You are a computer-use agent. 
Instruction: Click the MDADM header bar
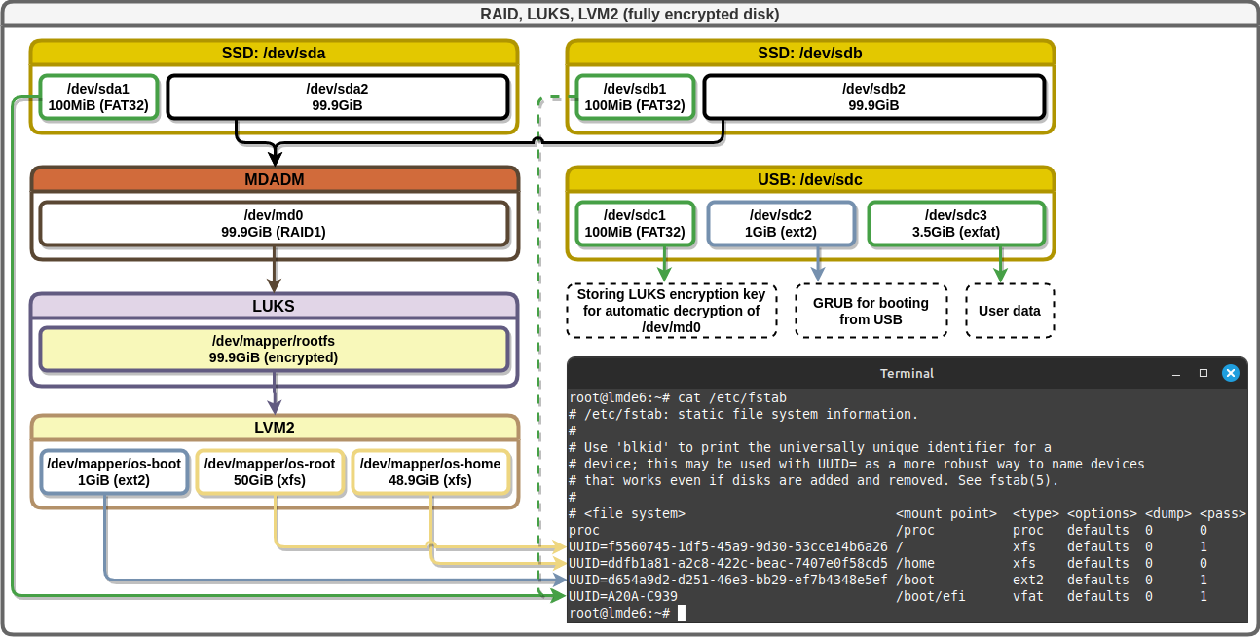274,180
